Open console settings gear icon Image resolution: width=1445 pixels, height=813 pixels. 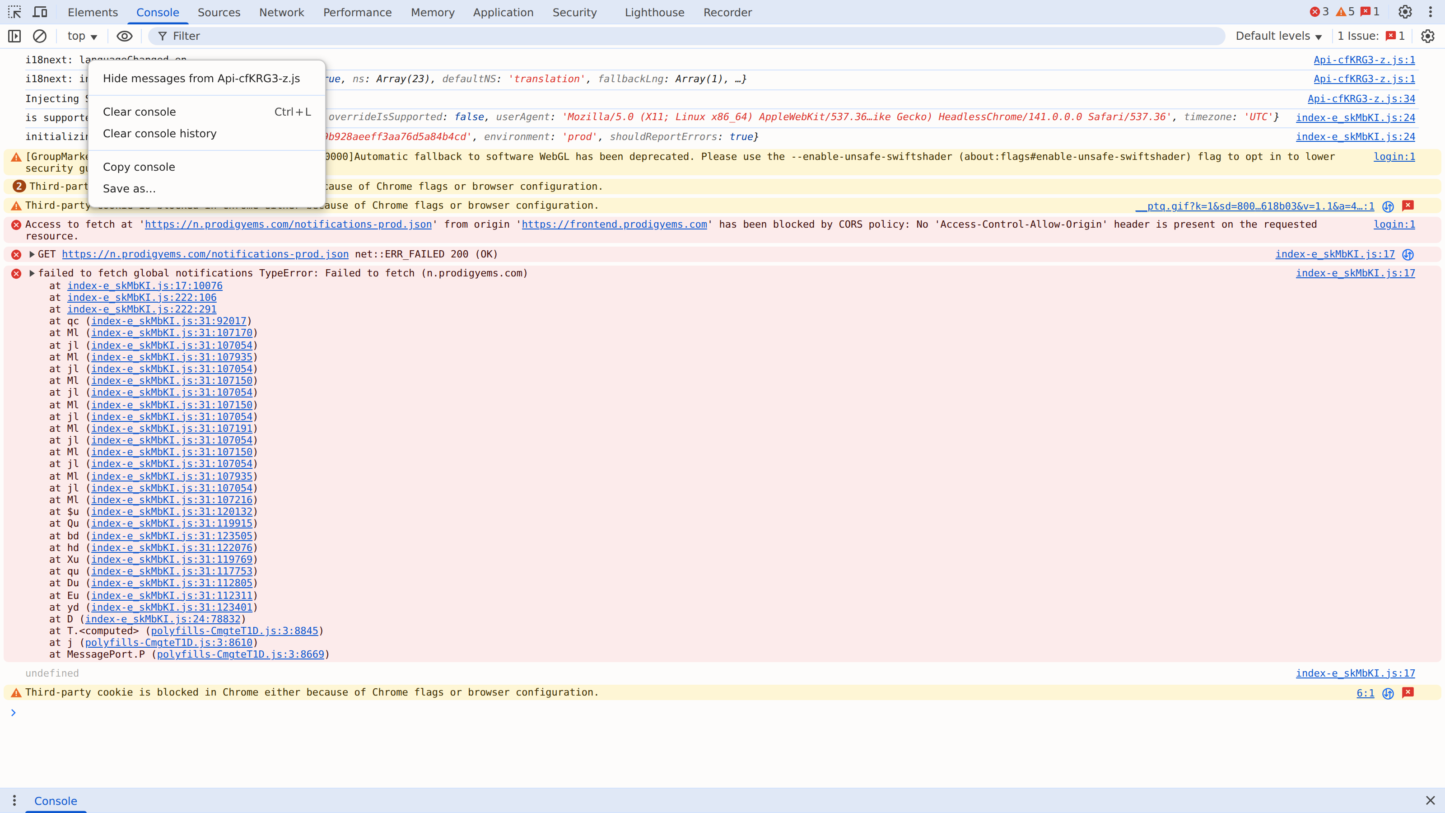[1427, 36]
